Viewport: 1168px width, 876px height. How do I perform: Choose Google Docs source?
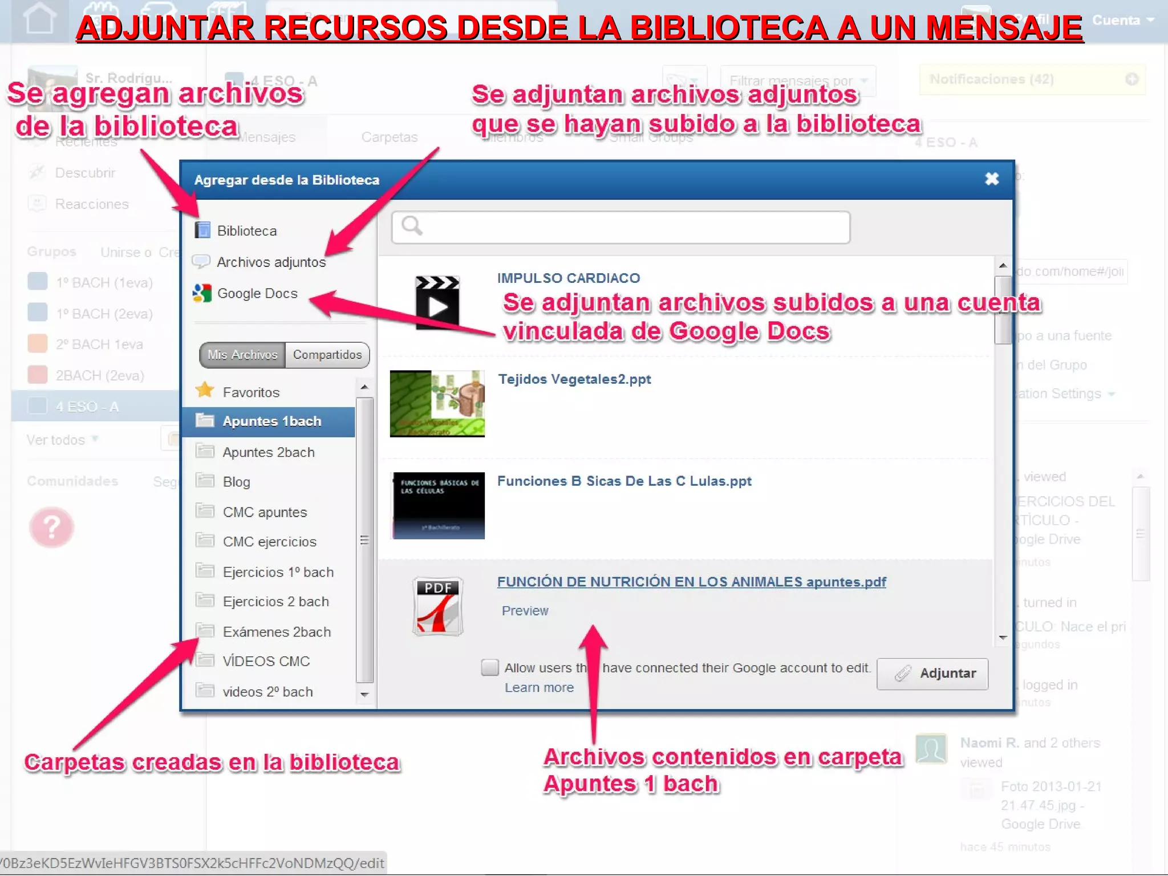(x=246, y=293)
